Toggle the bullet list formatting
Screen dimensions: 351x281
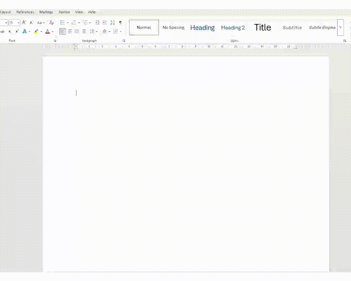63,23
